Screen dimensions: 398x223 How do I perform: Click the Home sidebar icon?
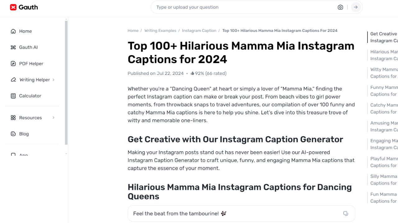[13, 31]
